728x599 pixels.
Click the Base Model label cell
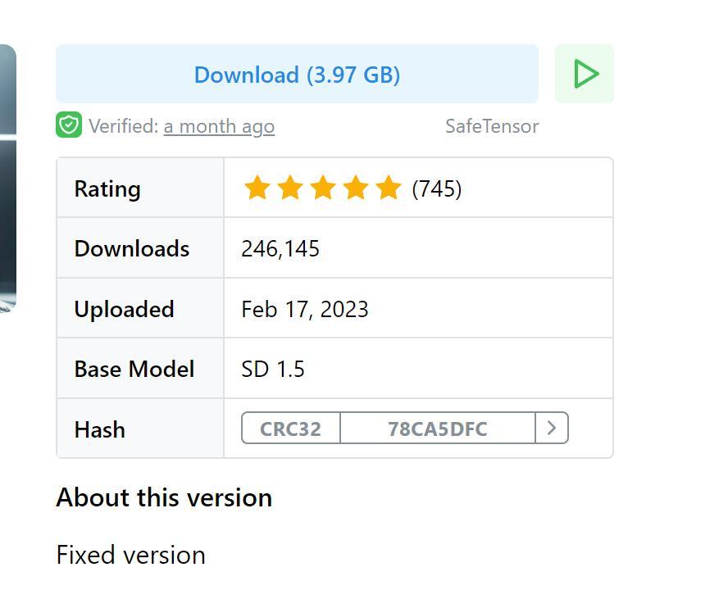(x=140, y=369)
